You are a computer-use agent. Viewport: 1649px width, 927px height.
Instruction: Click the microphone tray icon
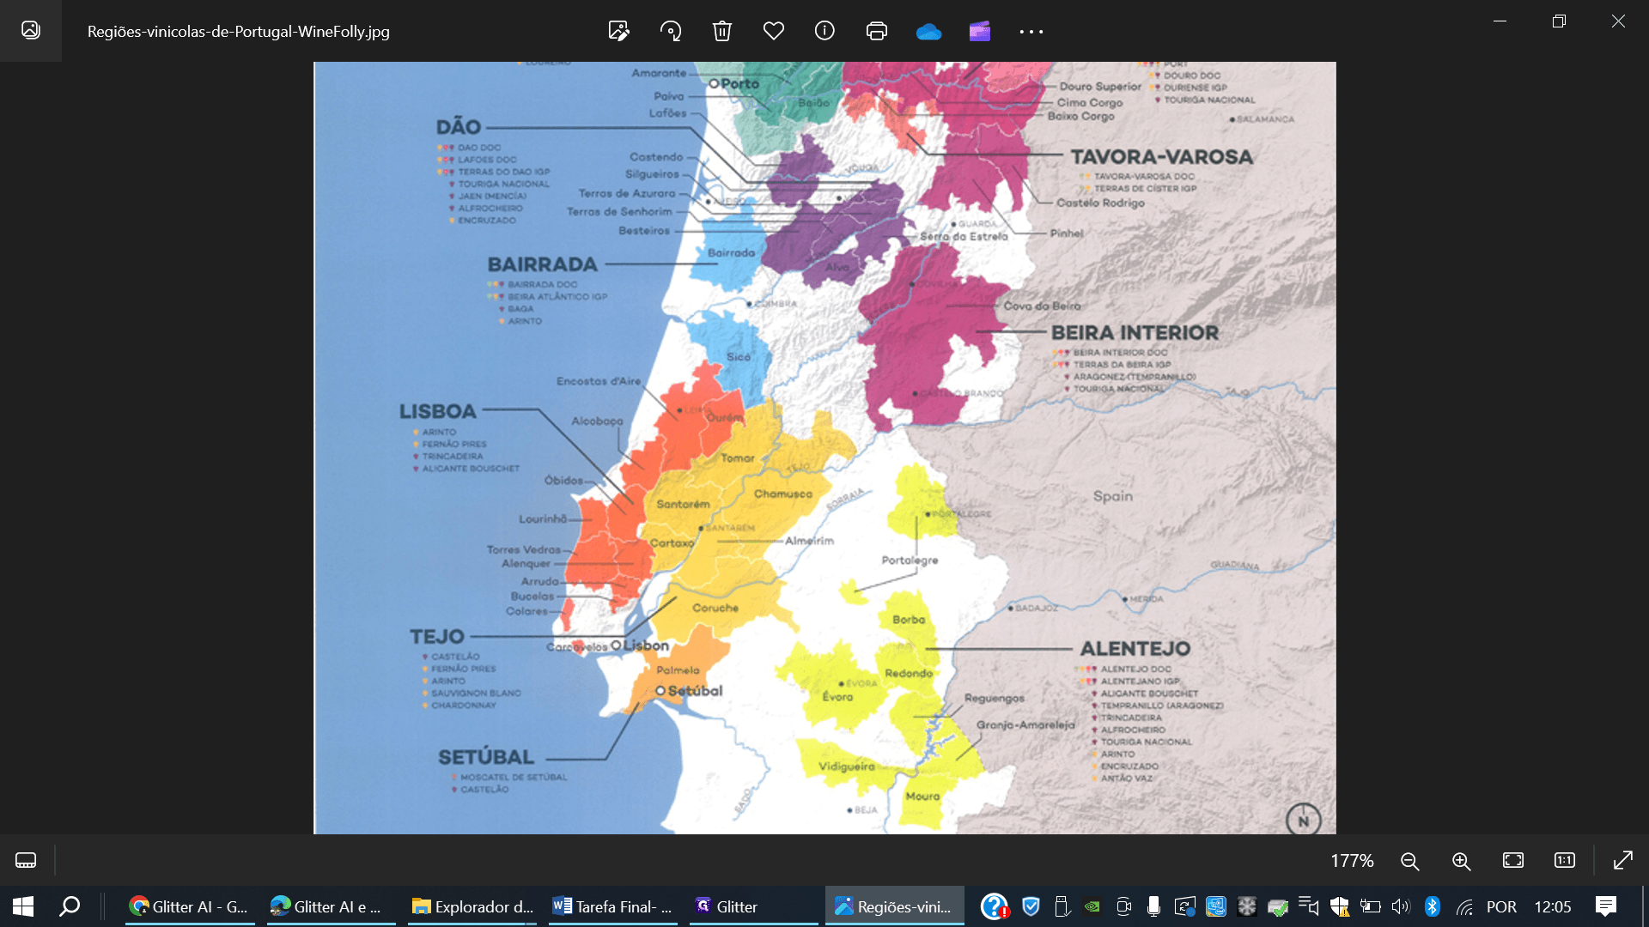point(1153,906)
